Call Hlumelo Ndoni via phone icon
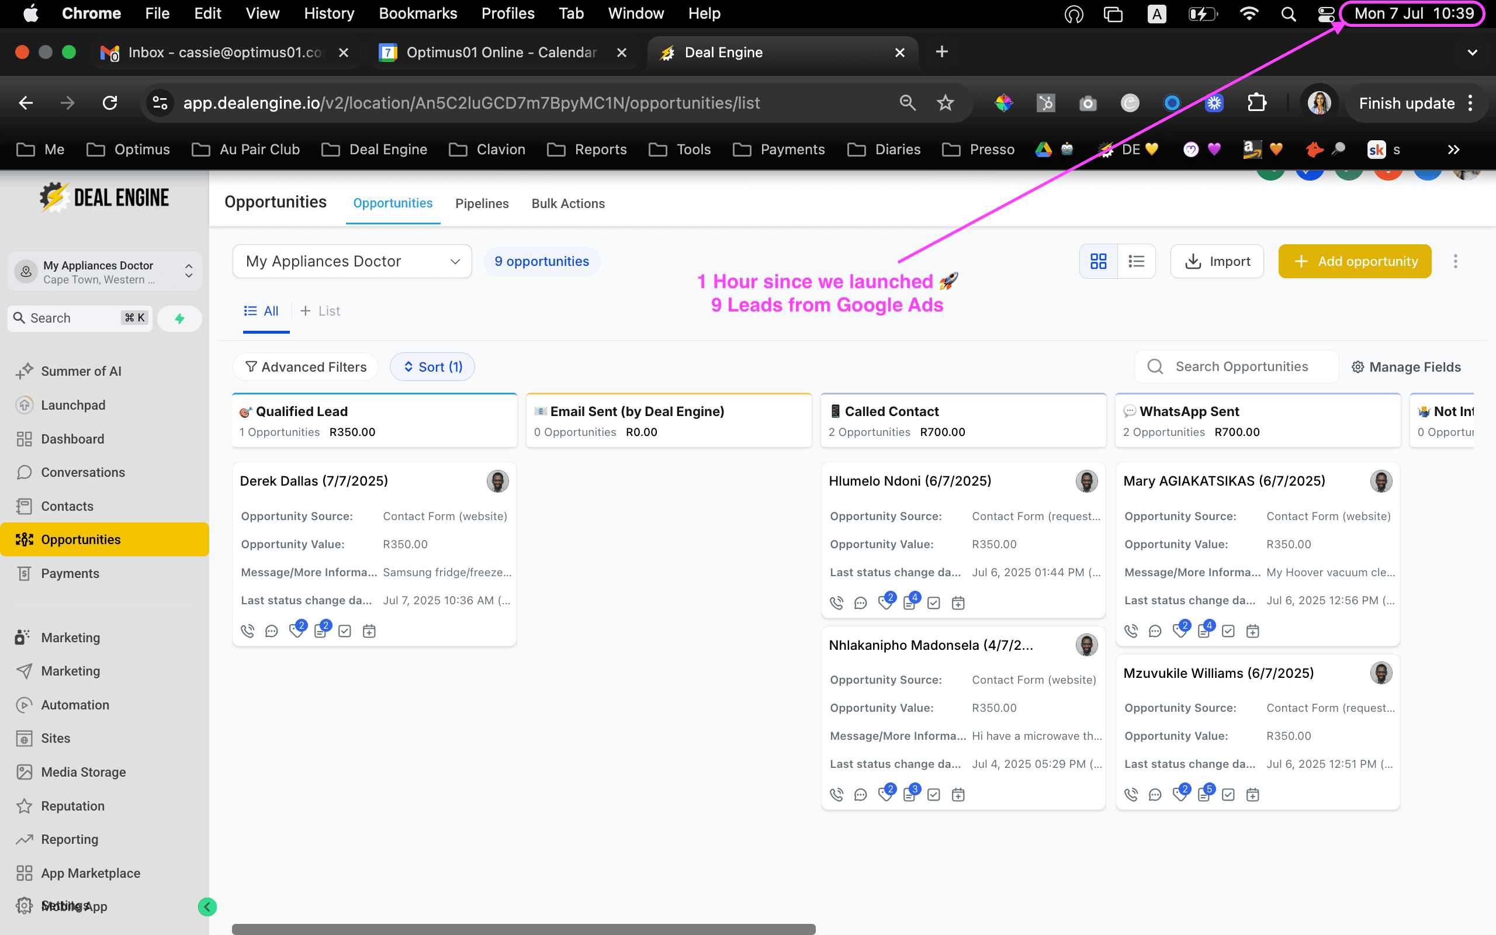The height and width of the screenshot is (935, 1496). 836,604
